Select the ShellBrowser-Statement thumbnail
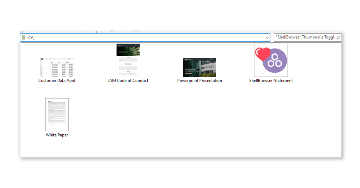Image resolution: width=360 pixels, height=188 pixels. (x=271, y=60)
